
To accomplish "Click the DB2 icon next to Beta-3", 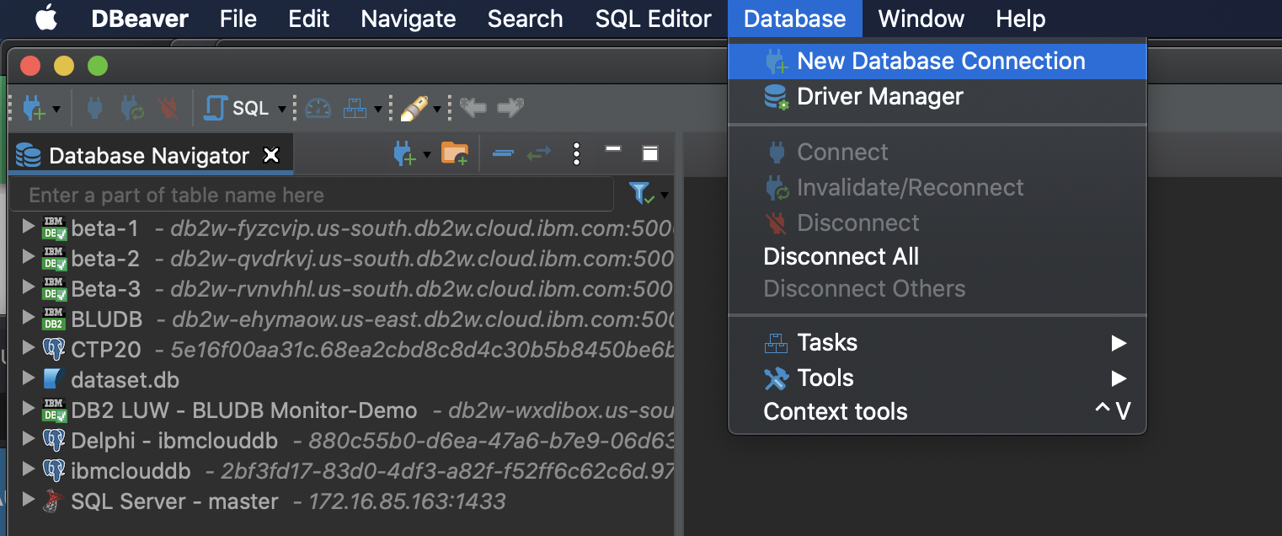I will [x=55, y=288].
